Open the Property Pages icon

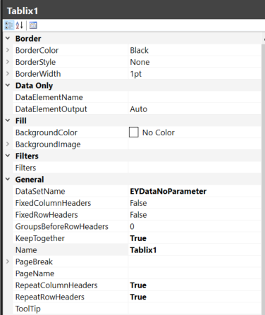tap(33, 25)
